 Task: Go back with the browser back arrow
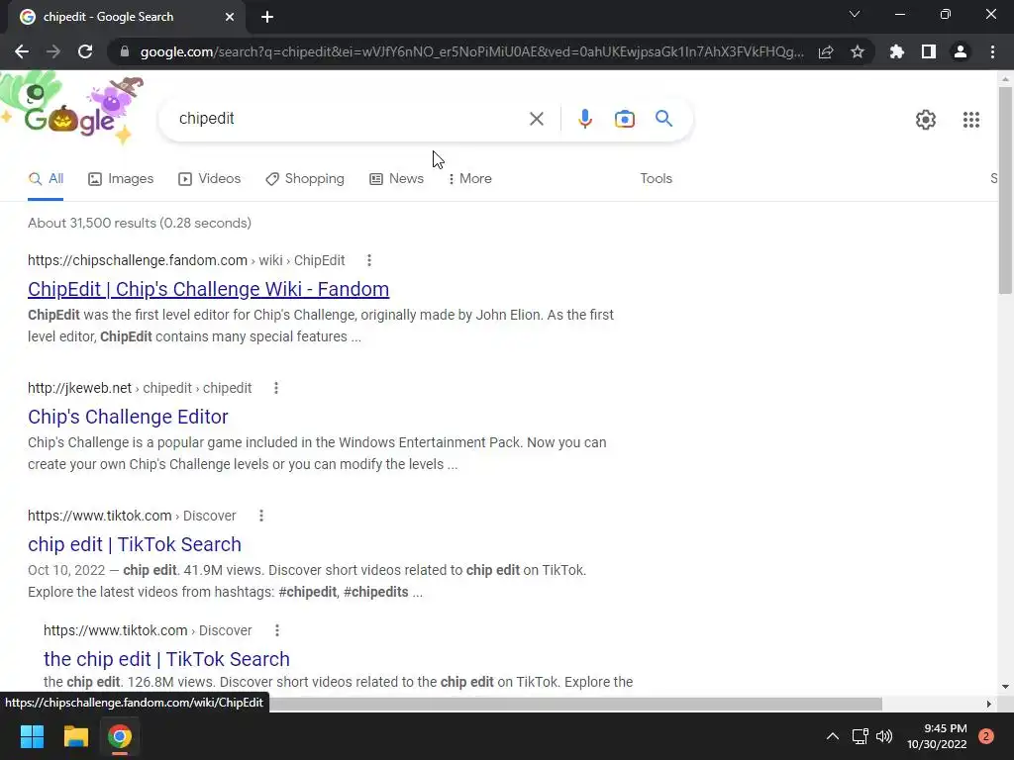click(x=22, y=51)
